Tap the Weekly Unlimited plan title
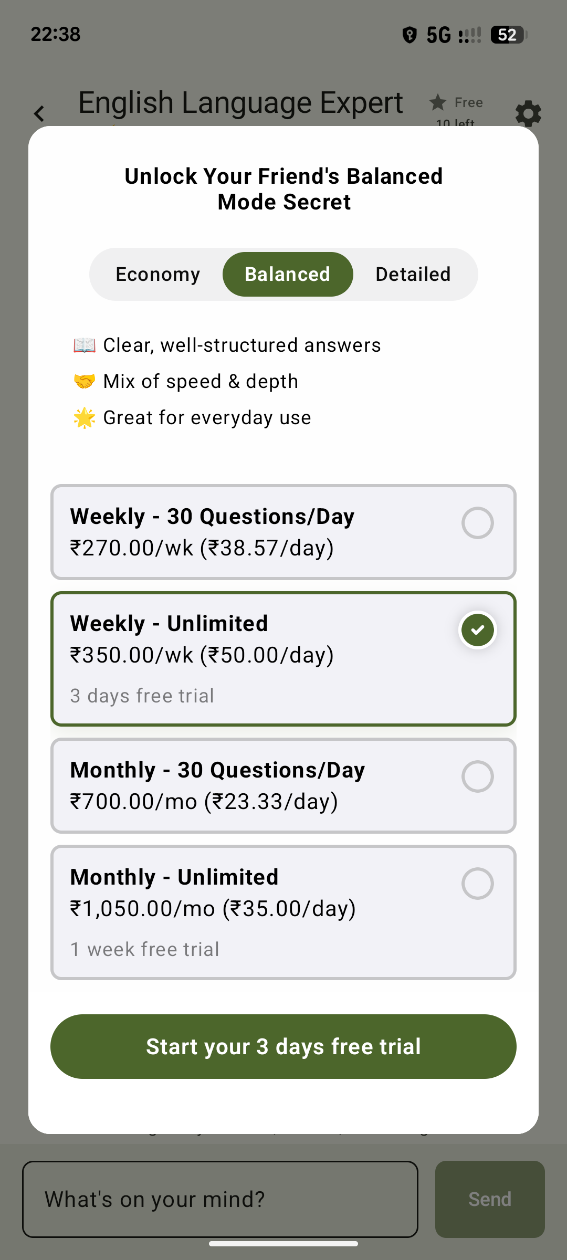 [x=169, y=624]
